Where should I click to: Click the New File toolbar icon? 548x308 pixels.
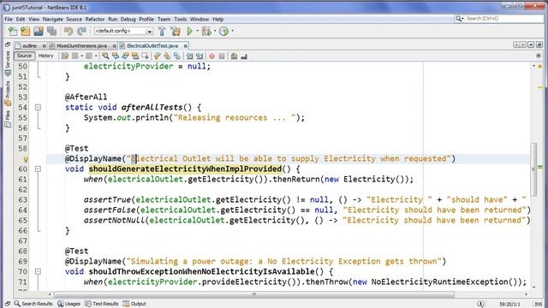(x=13, y=31)
